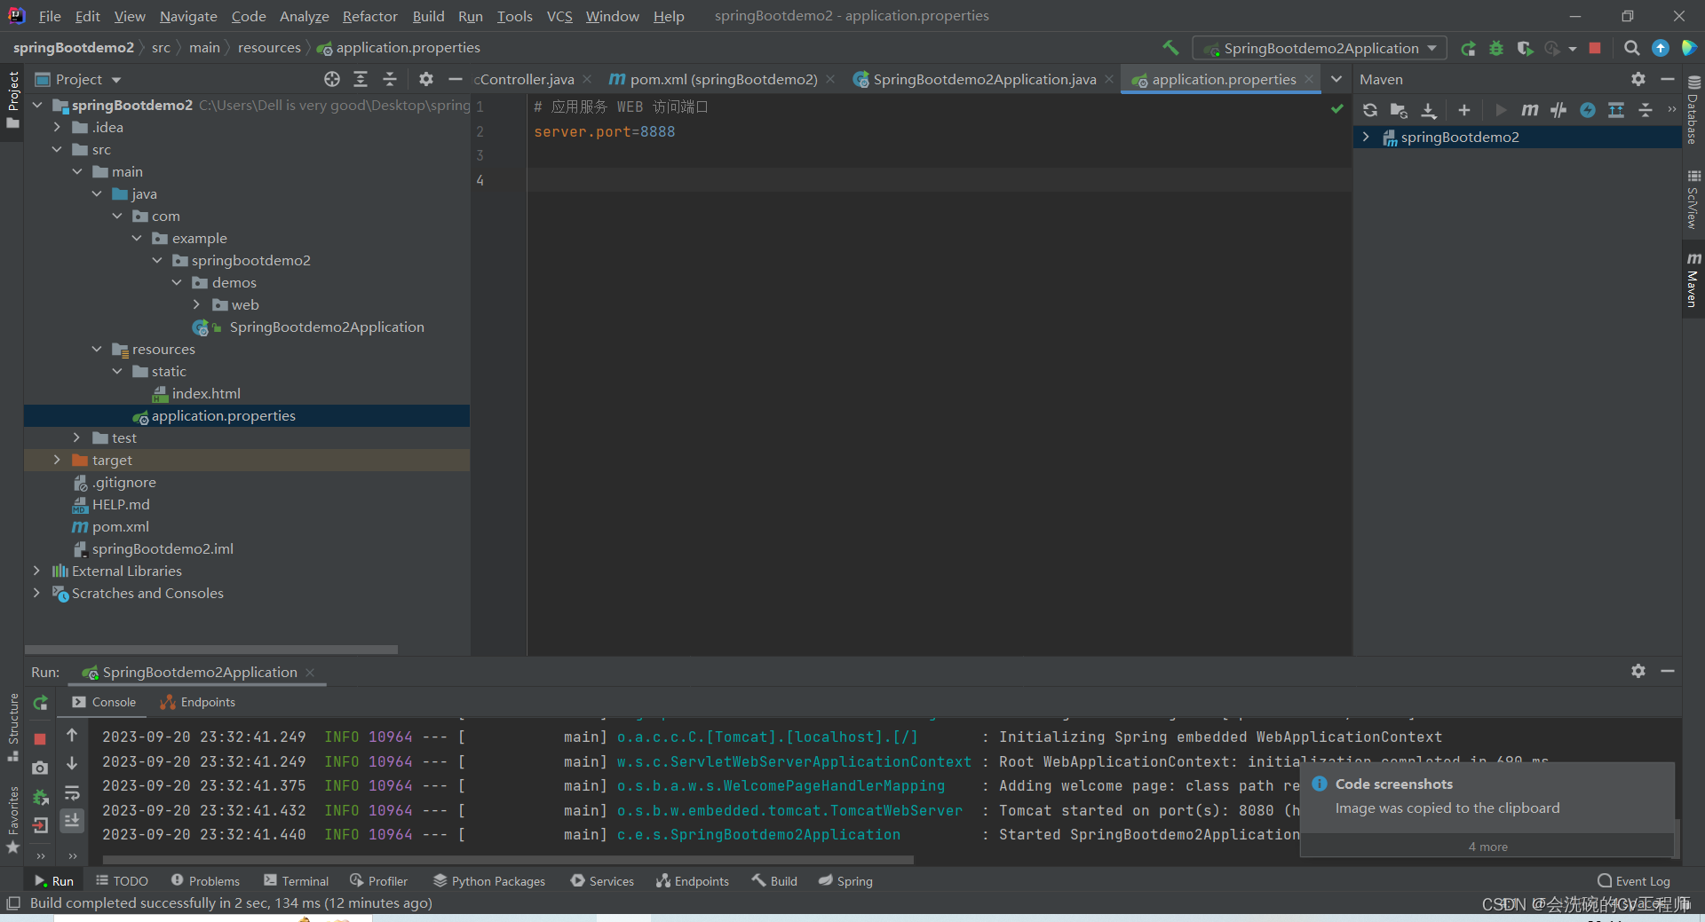Open Database side tool window
Screen dimensions: 1705x922
1693,111
